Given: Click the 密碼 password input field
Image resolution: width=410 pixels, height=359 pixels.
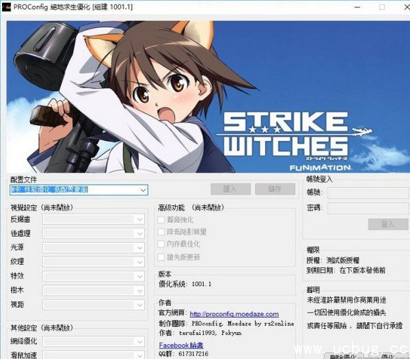Looking at the screenshot, I should point(368,208).
